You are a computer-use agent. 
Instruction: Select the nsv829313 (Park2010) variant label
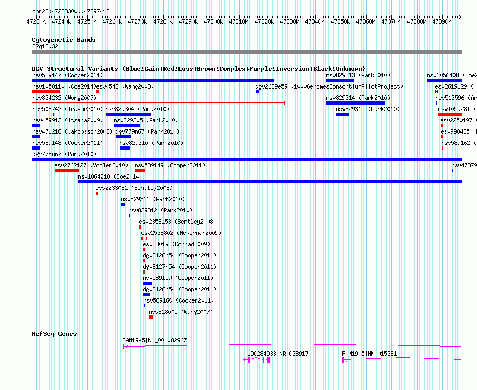pos(358,75)
